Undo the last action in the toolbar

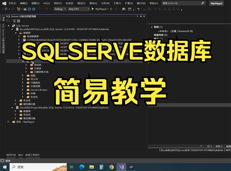[40, 9]
